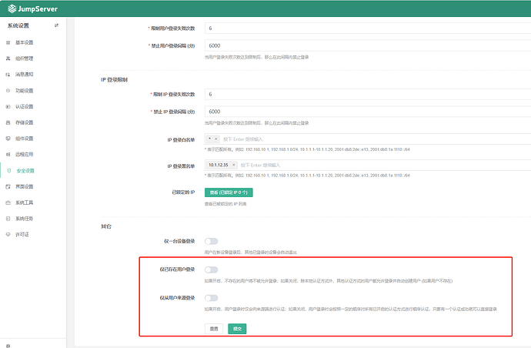The width and height of the screenshot is (531, 348).
Task: Focus the 禁止 IP 登录间隔 (分) field
Action: 368,112
